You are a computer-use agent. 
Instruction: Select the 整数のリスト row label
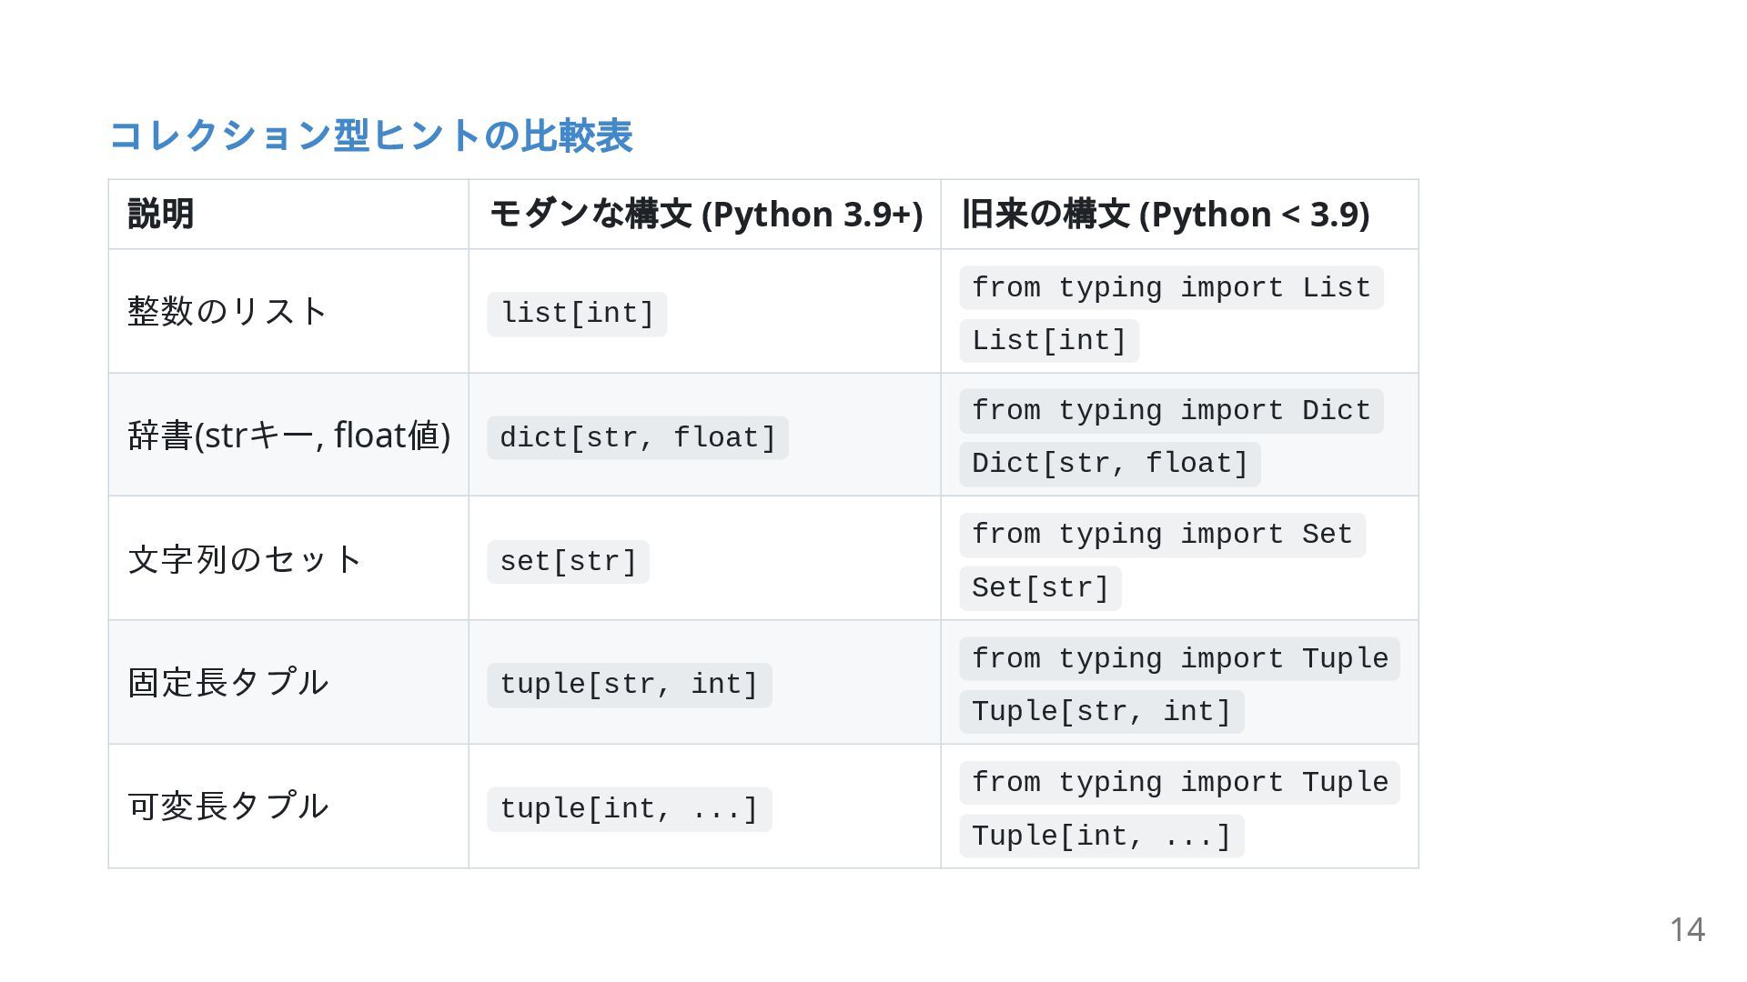(x=227, y=311)
